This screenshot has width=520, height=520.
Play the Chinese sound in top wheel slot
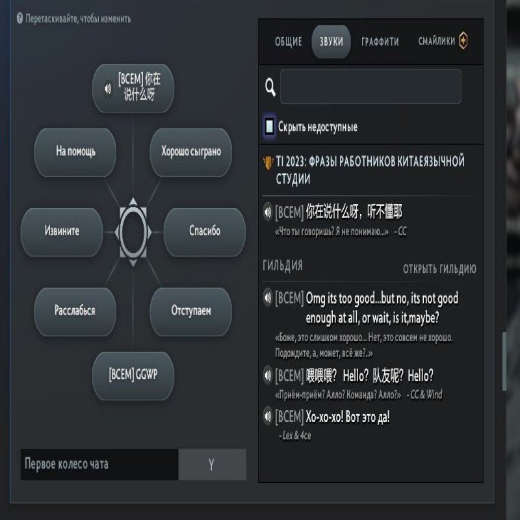(108, 88)
